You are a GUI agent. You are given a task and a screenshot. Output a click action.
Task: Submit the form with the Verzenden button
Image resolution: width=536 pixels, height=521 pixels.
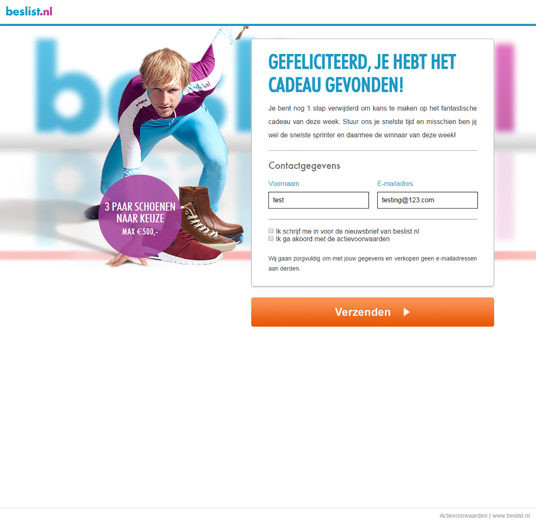(x=373, y=312)
